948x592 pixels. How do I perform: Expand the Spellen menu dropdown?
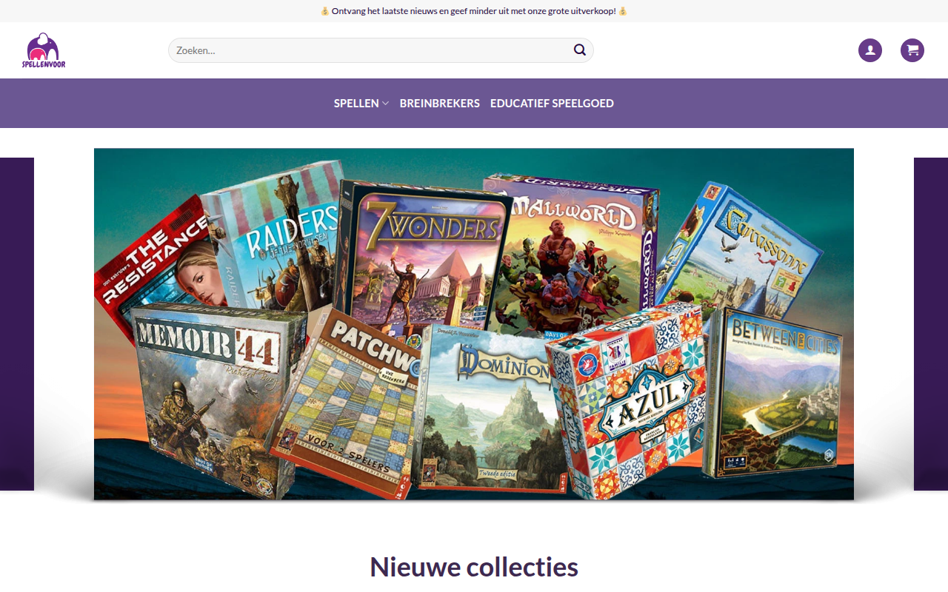tap(361, 104)
